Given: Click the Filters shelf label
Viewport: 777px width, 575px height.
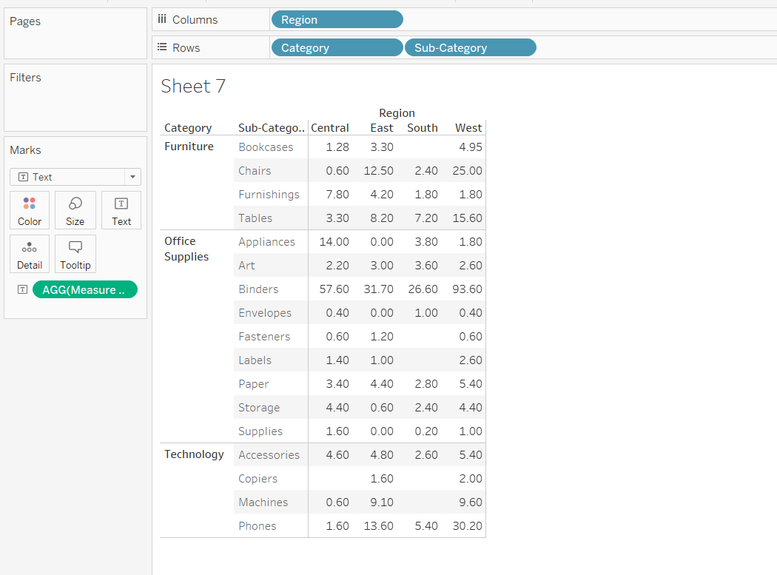Looking at the screenshot, I should [x=25, y=78].
